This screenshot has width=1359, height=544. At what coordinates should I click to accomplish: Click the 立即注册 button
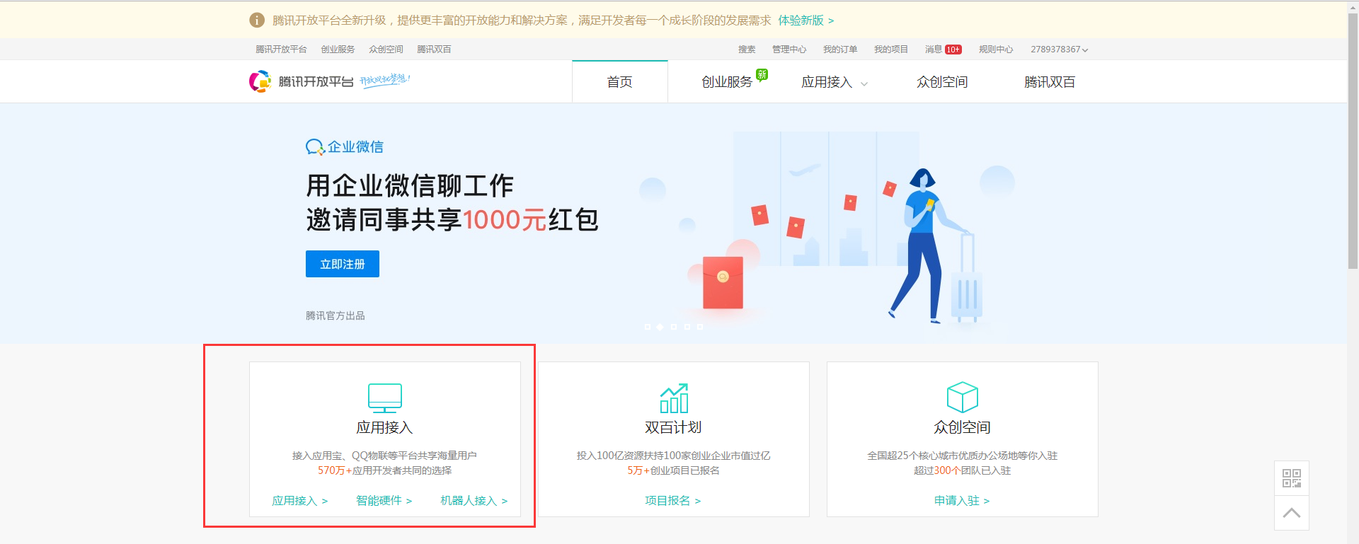pyautogui.click(x=343, y=264)
